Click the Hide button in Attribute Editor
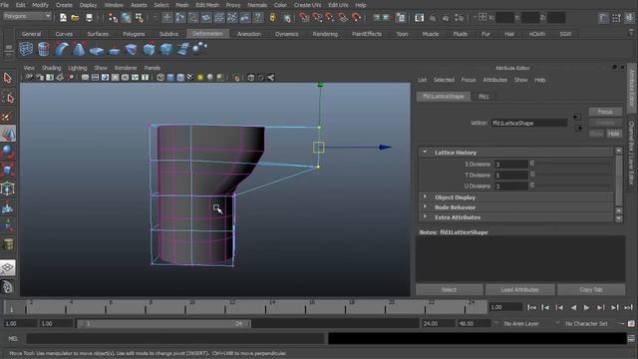 tap(614, 134)
